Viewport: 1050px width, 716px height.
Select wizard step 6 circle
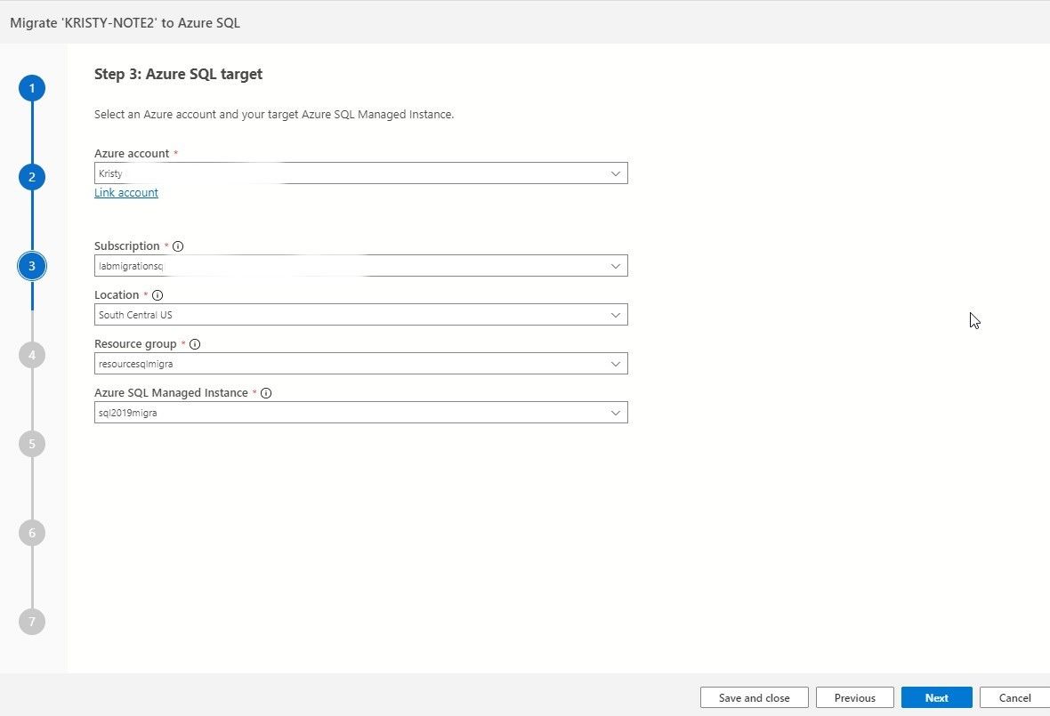31,534
